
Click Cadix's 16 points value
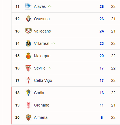pos(102,93)
